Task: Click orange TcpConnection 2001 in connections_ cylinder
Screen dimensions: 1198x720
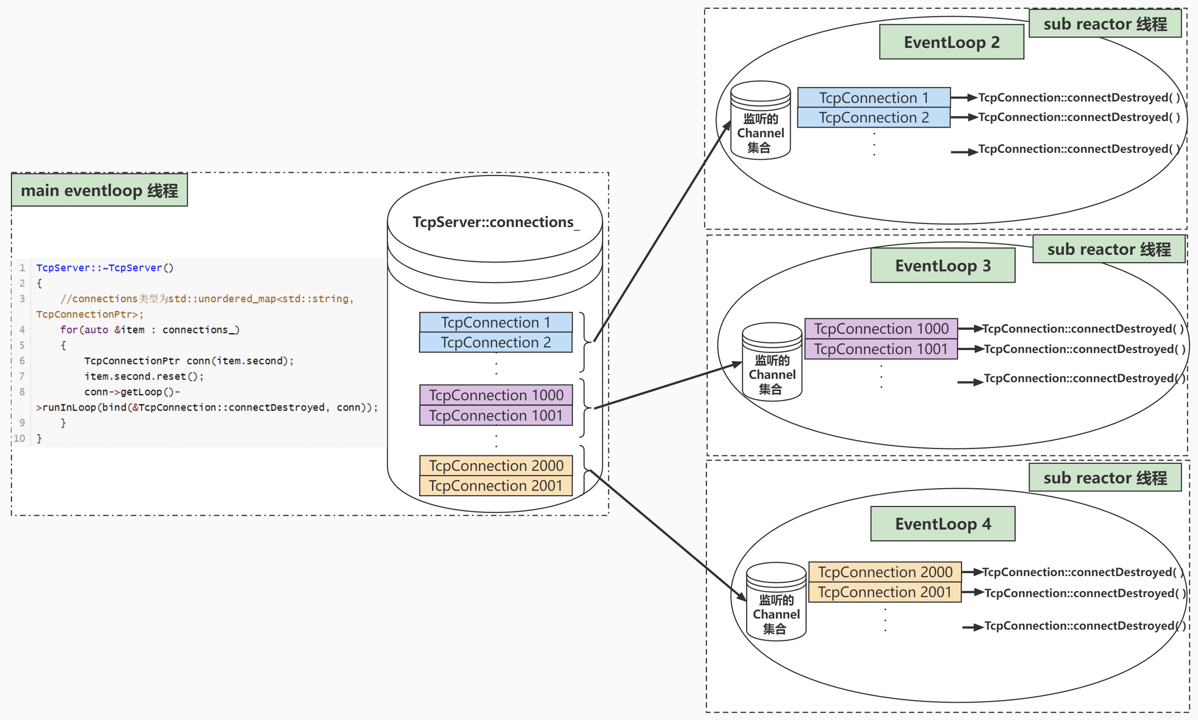Action: (495, 486)
